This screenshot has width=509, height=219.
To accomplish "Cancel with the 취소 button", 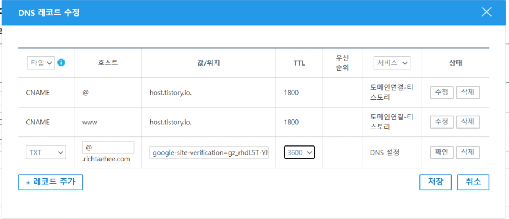I will (x=473, y=182).
